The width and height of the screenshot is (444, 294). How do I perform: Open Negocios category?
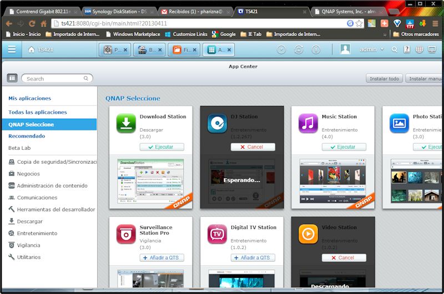pyautogui.click(x=24, y=174)
